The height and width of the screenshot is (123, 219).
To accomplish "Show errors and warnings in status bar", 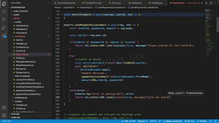I will pos(7,121).
